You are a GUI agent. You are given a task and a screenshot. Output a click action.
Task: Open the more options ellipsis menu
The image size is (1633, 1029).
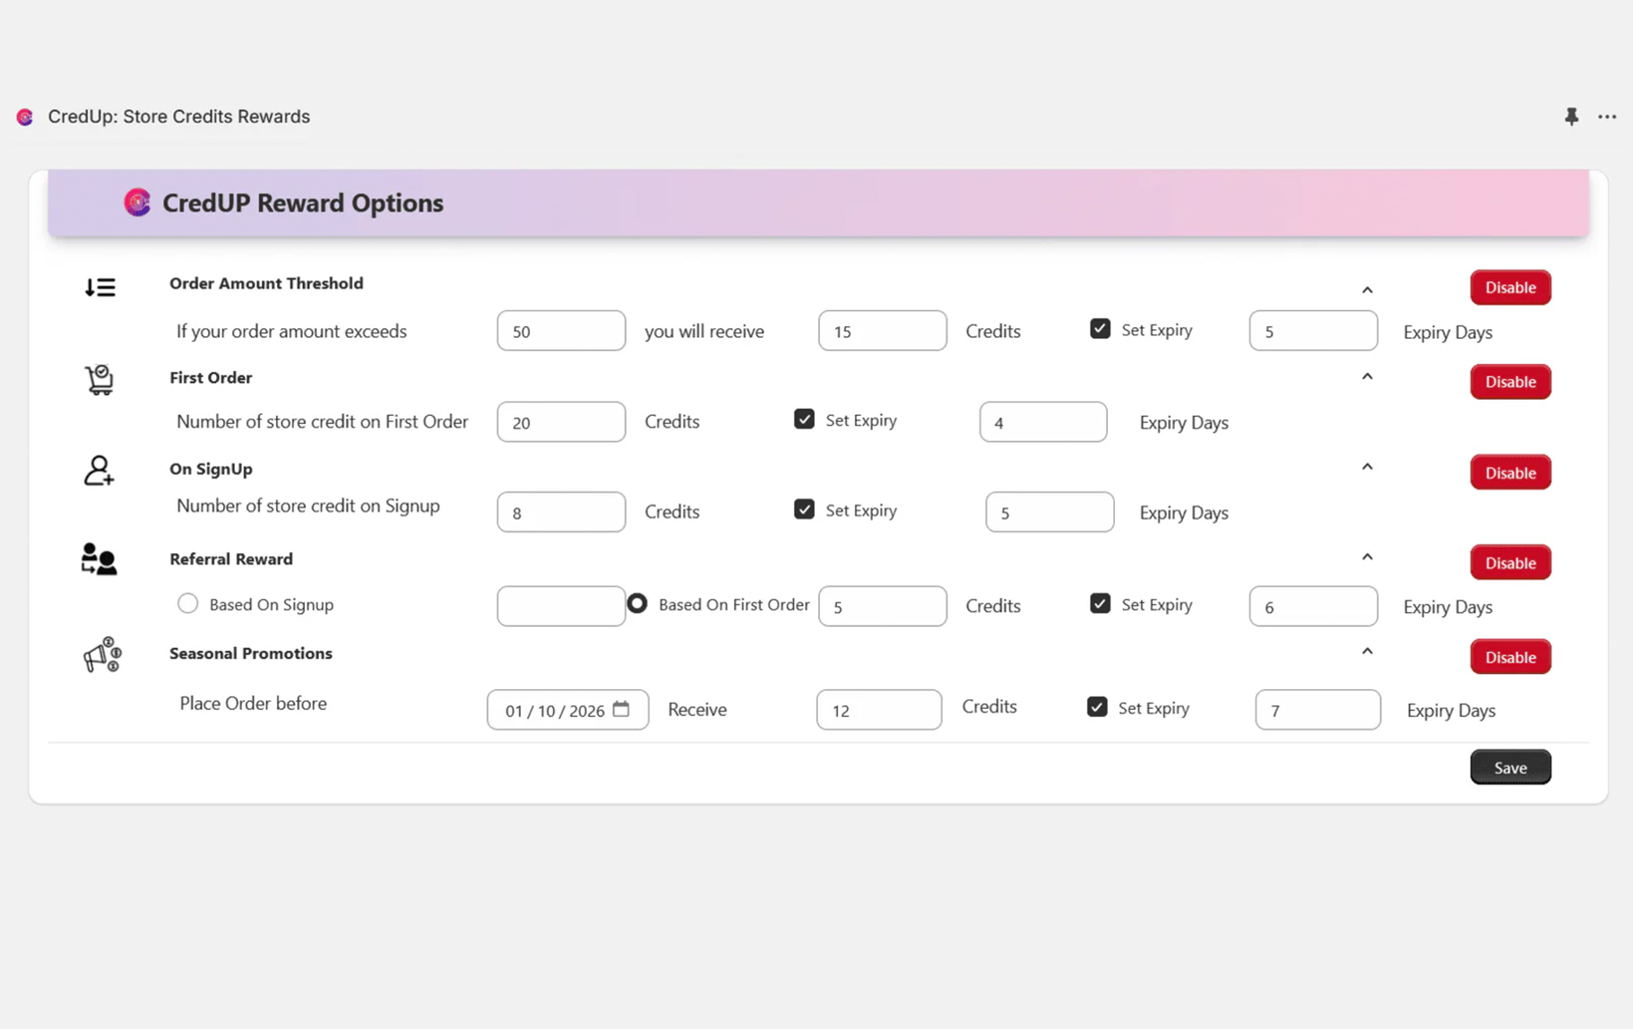pos(1607,117)
